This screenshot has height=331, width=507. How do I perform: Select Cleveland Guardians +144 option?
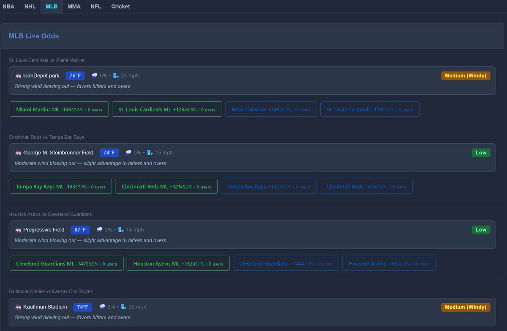point(286,264)
